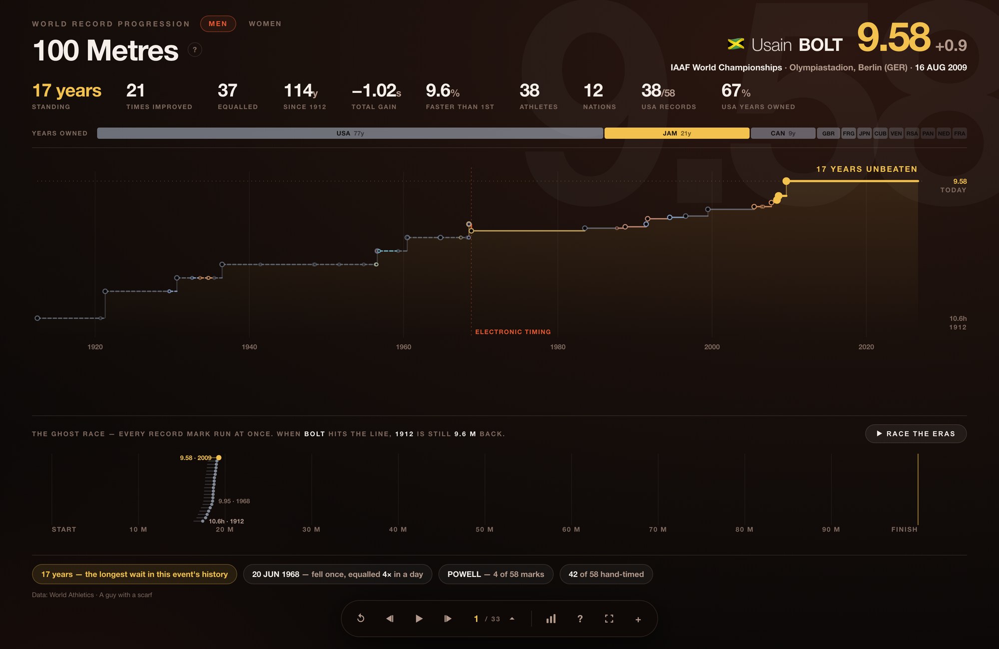Viewport: 999px width, 649px height.
Task: Select the MEN tab
Action: coord(218,23)
